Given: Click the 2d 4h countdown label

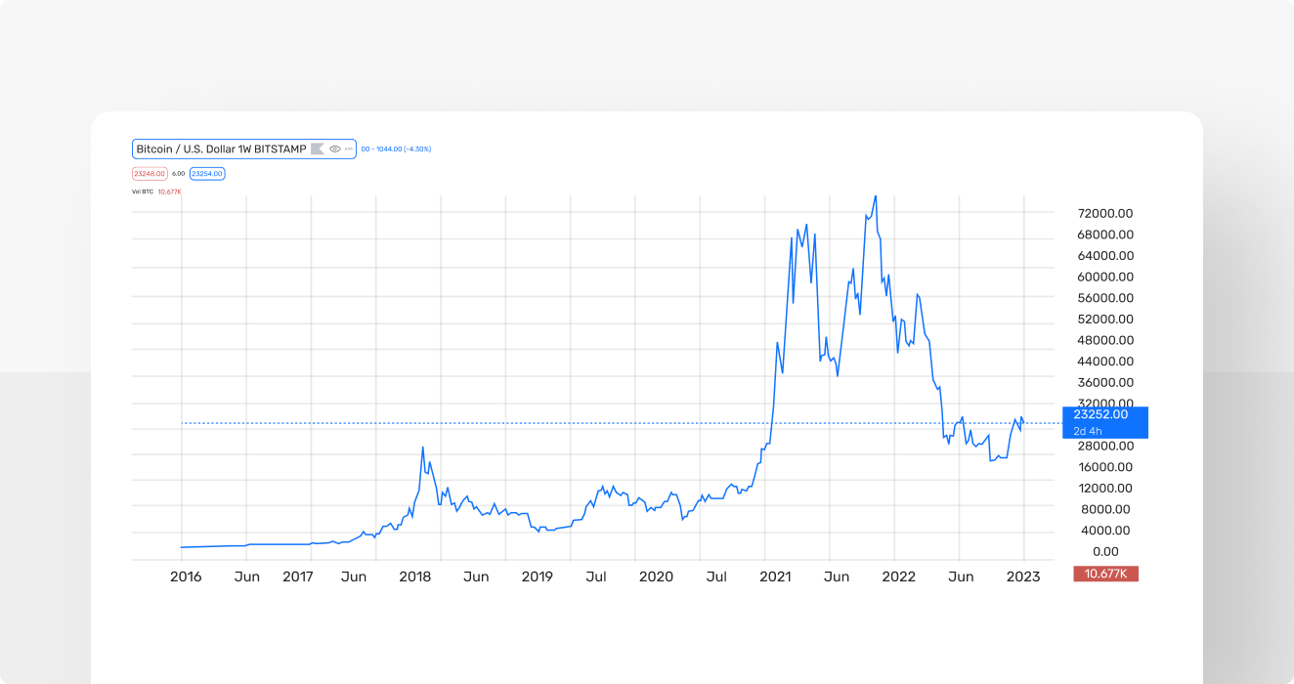Looking at the screenshot, I should (1088, 431).
